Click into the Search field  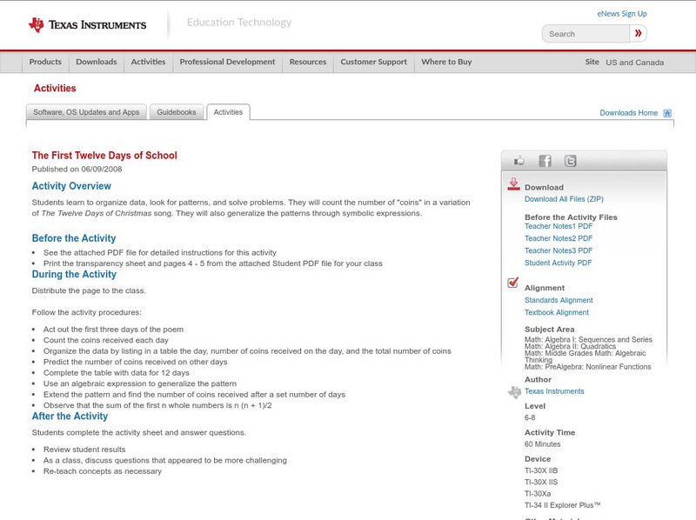click(586, 34)
